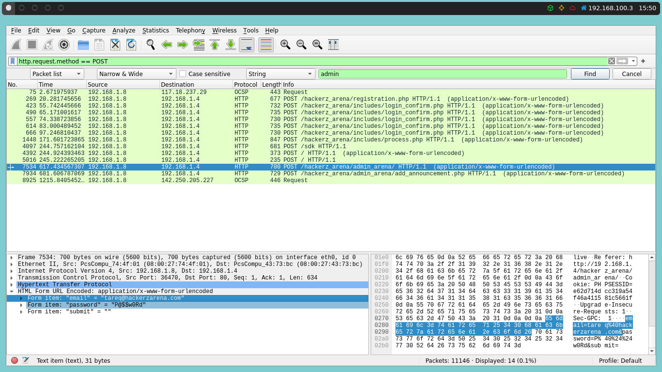This screenshot has height=372, width=662.
Task: Open capture options gear icon
Action: coord(64,45)
